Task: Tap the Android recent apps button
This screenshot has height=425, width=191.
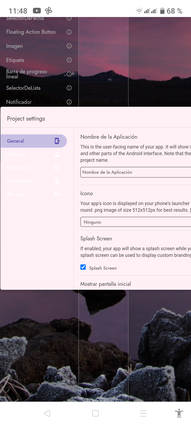Action: [x=143, y=413]
